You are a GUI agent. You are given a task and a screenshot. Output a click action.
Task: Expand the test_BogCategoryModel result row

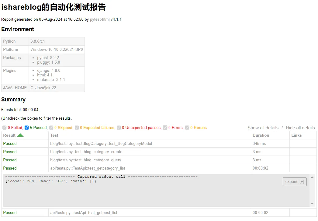[x=101, y=143]
